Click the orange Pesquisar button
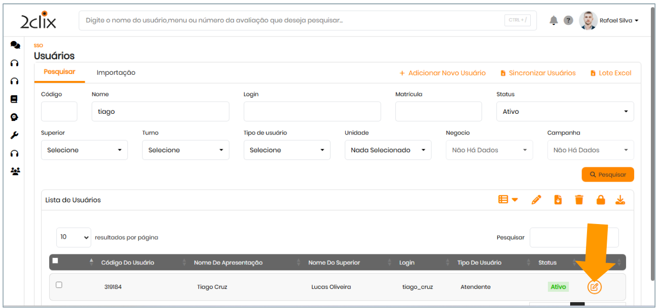This screenshot has width=660, height=308. point(607,174)
